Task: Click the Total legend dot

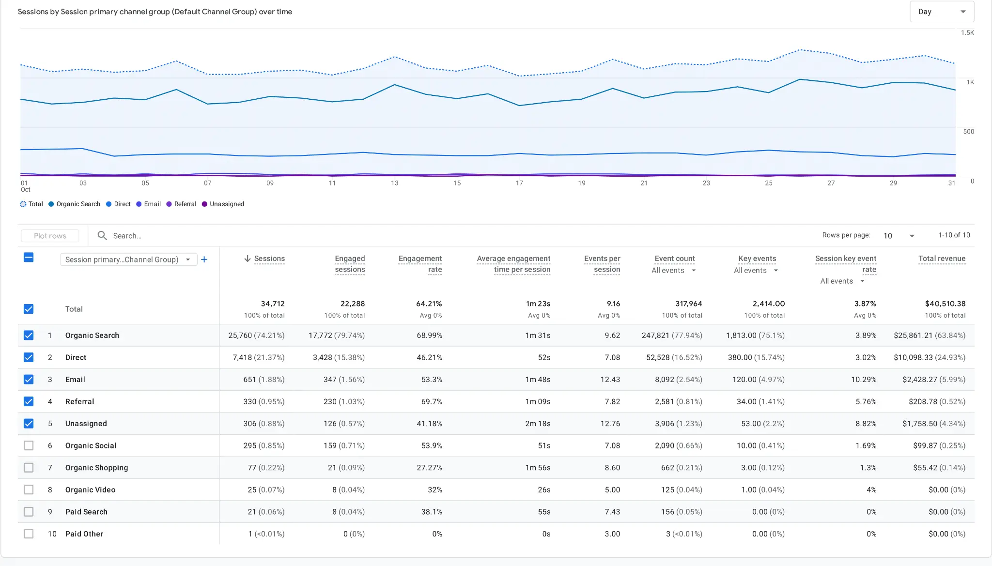Action: click(23, 204)
